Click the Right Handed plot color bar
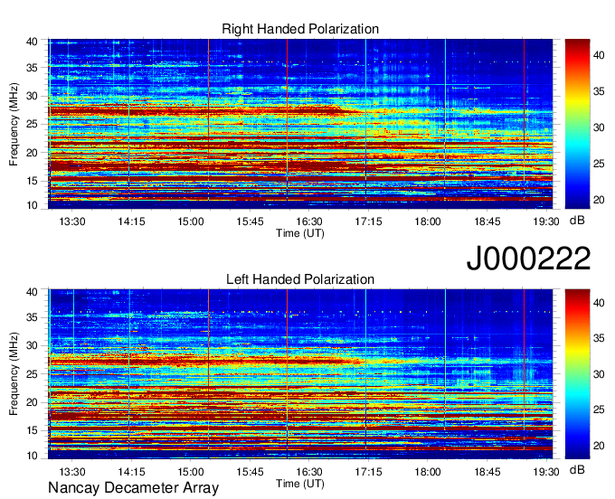Image resolution: width=615 pixels, height=499 pixels. click(x=577, y=124)
